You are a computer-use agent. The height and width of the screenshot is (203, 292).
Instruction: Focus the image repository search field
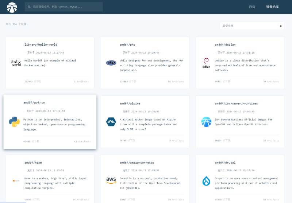click(64, 7)
